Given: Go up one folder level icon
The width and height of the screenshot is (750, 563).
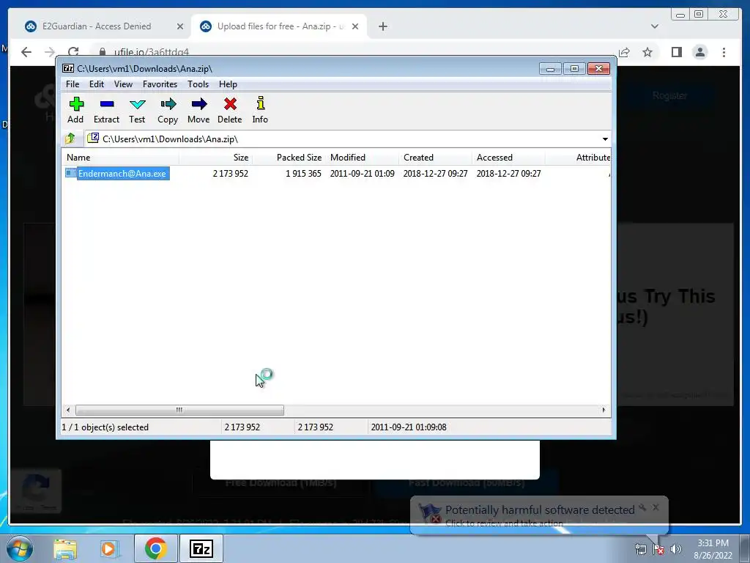Looking at the screenshot, I should [x=70, y=139].
